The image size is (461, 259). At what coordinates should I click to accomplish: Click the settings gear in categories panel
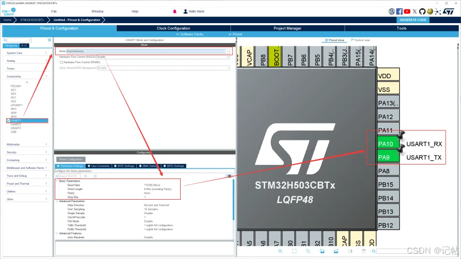click(x=49, y=40)
